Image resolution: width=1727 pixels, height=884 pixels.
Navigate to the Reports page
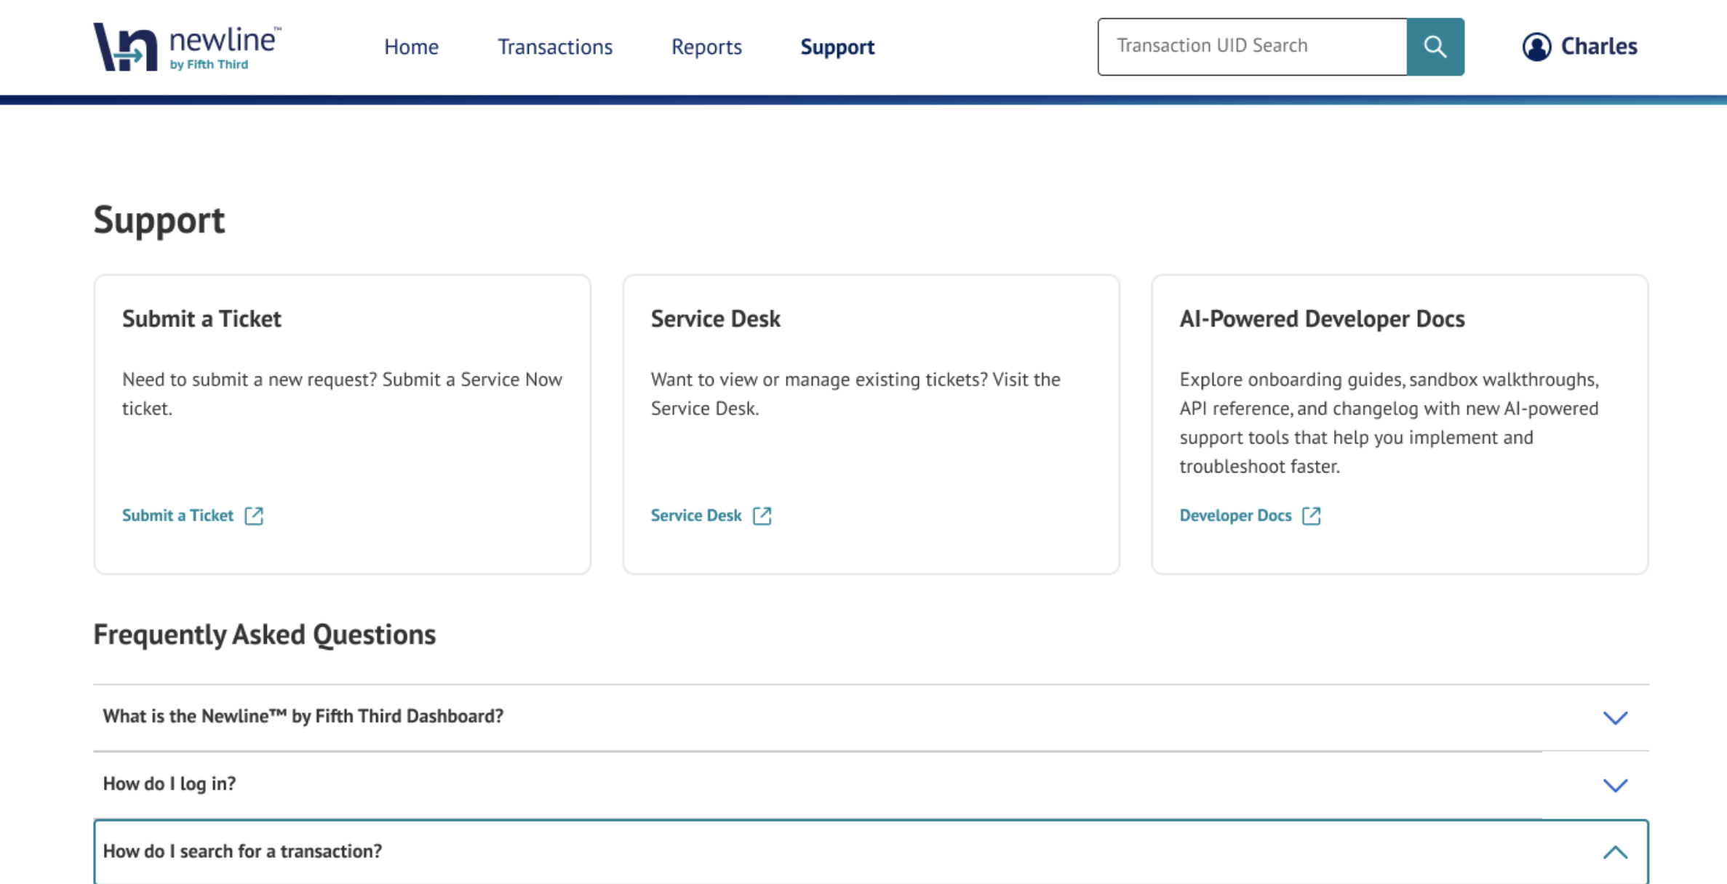click(x=706, y=47)
